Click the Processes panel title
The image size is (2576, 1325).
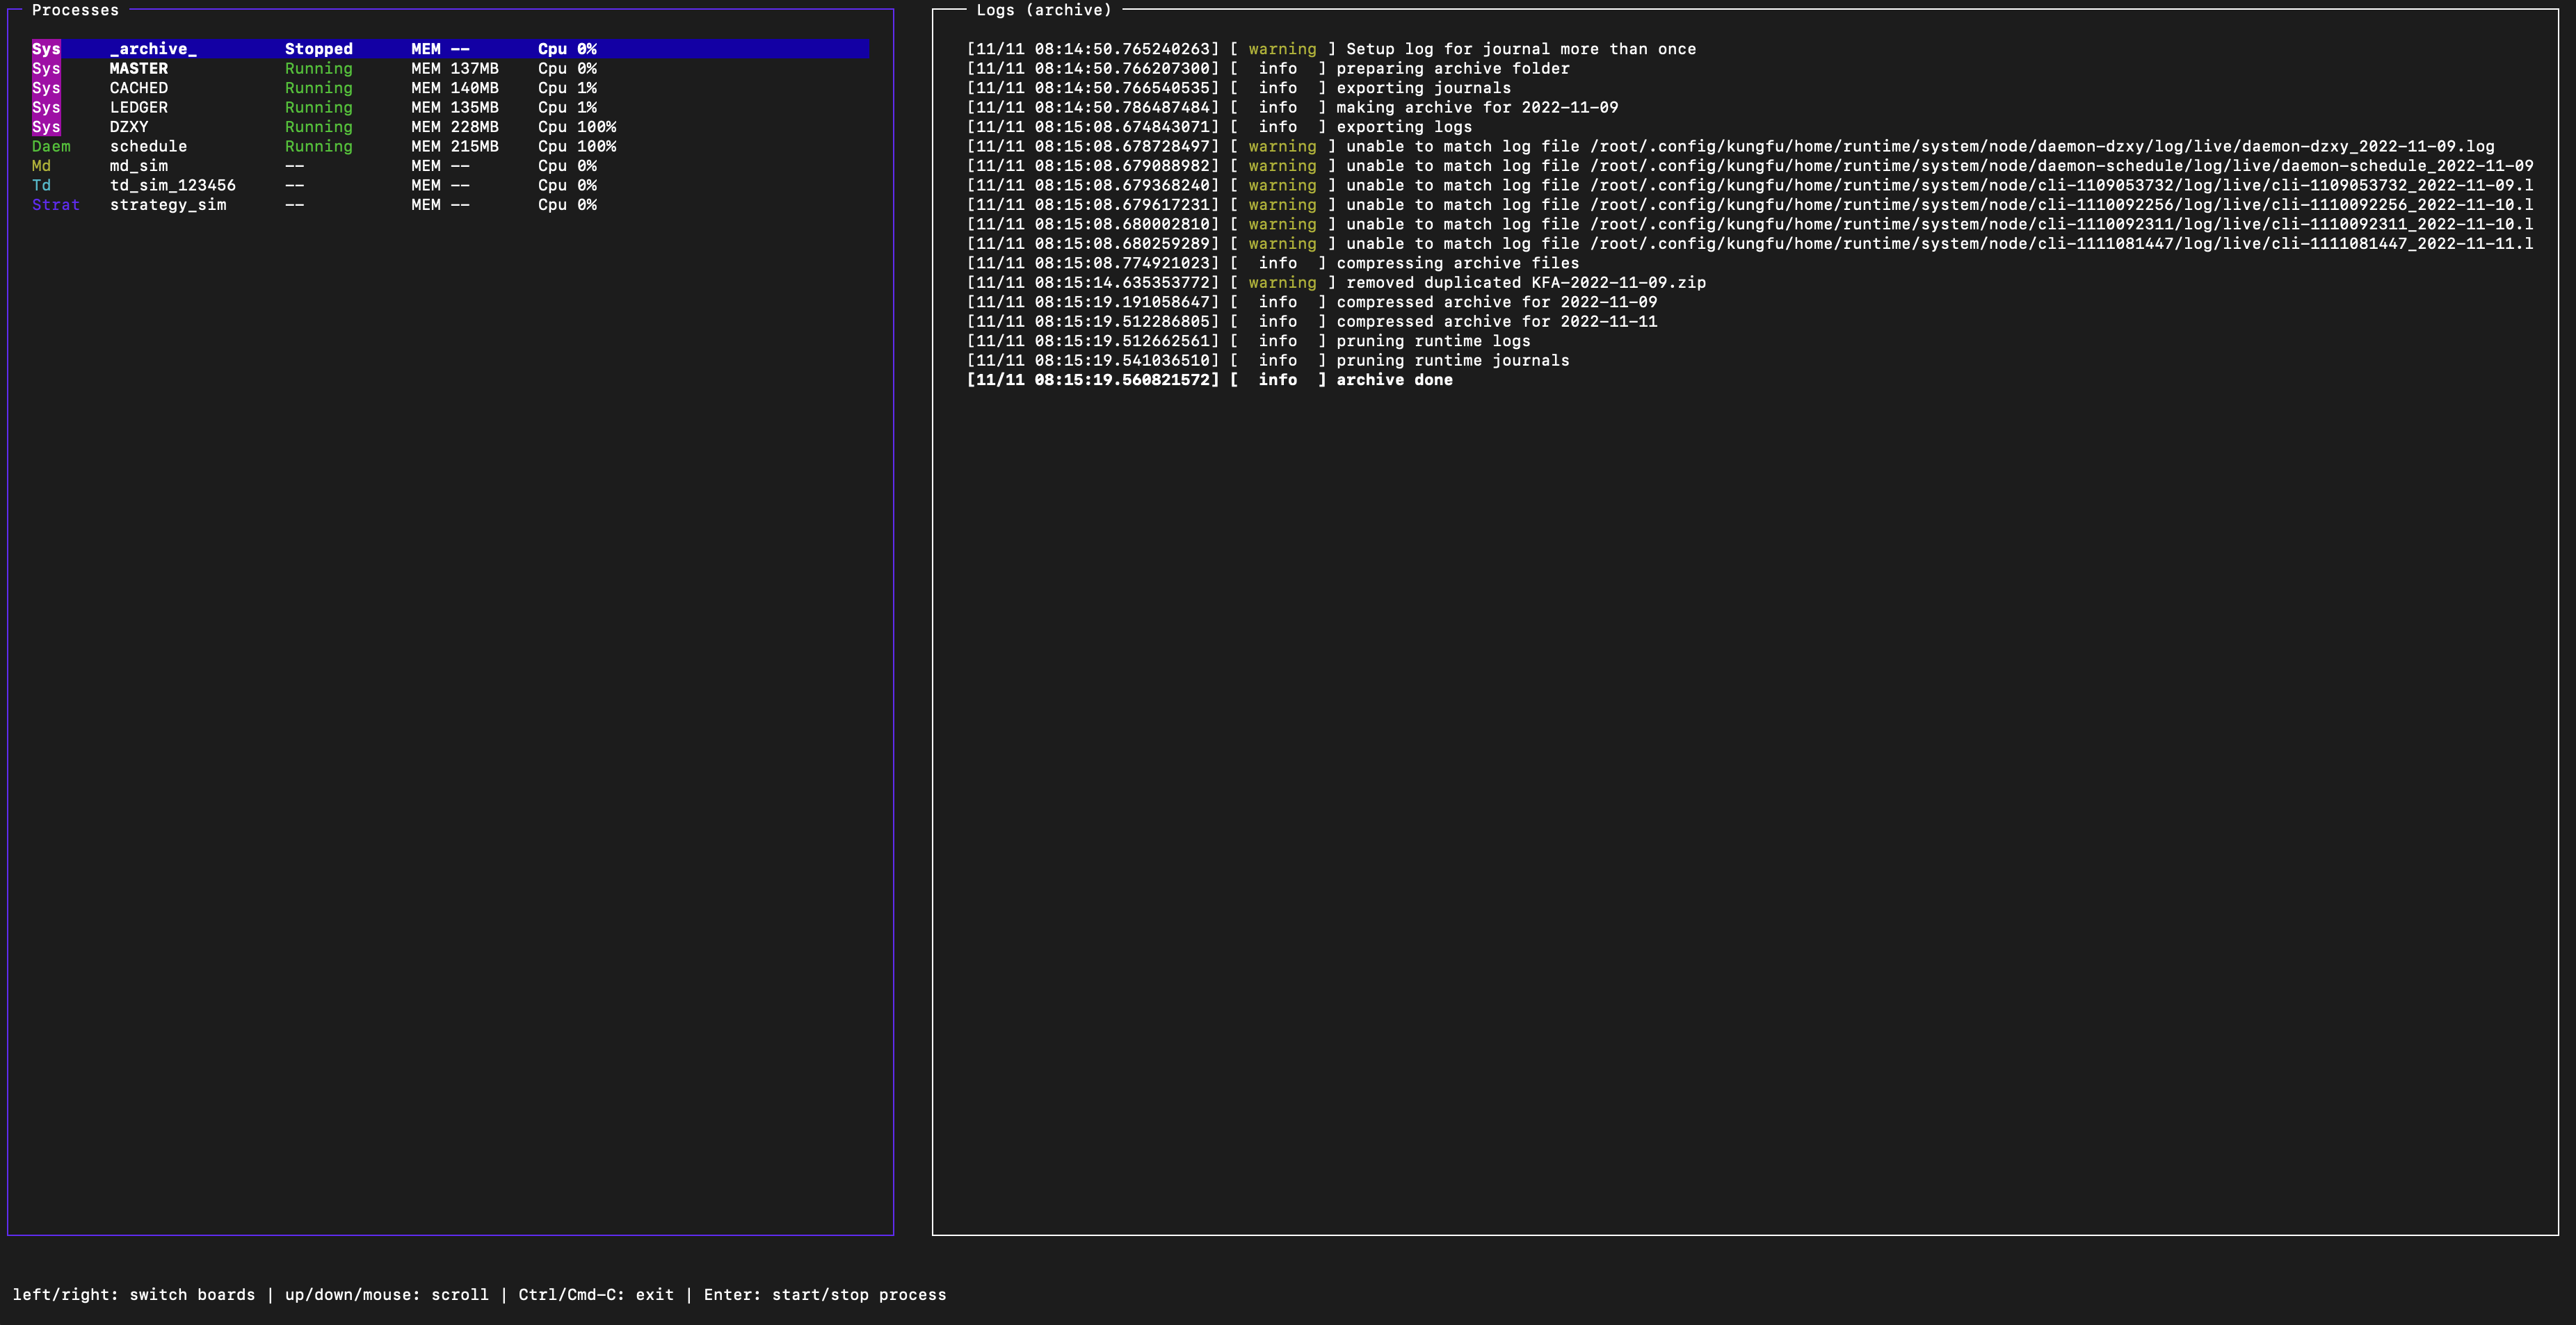tap(75, 10)
